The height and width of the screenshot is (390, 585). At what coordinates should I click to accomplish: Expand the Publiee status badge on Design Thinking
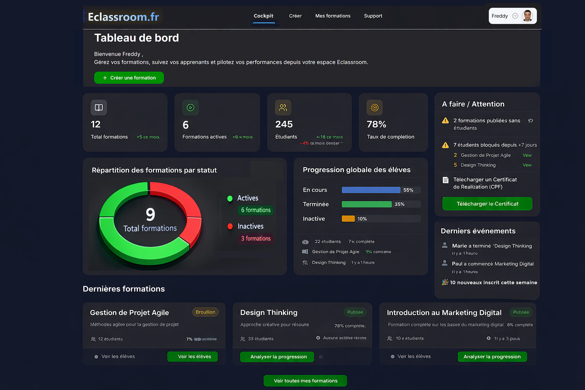coord(355,312)
